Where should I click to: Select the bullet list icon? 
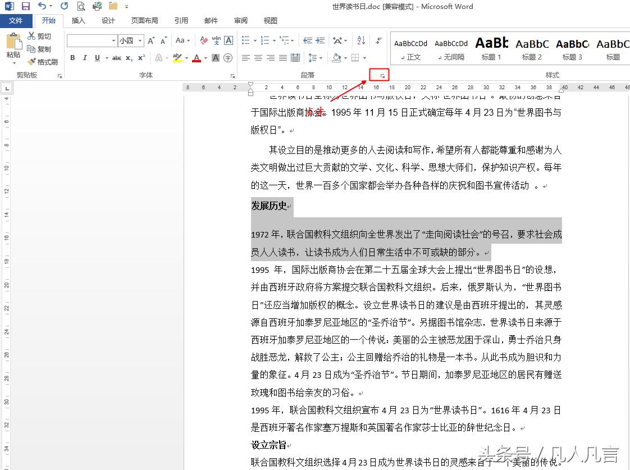coord(245,40)
